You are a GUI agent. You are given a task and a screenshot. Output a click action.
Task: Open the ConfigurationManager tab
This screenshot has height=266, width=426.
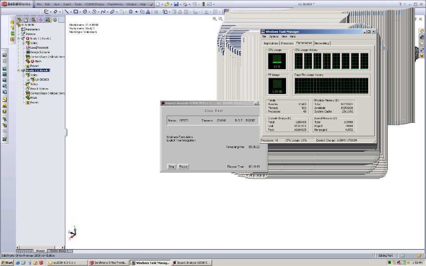(x=33, y=20)
